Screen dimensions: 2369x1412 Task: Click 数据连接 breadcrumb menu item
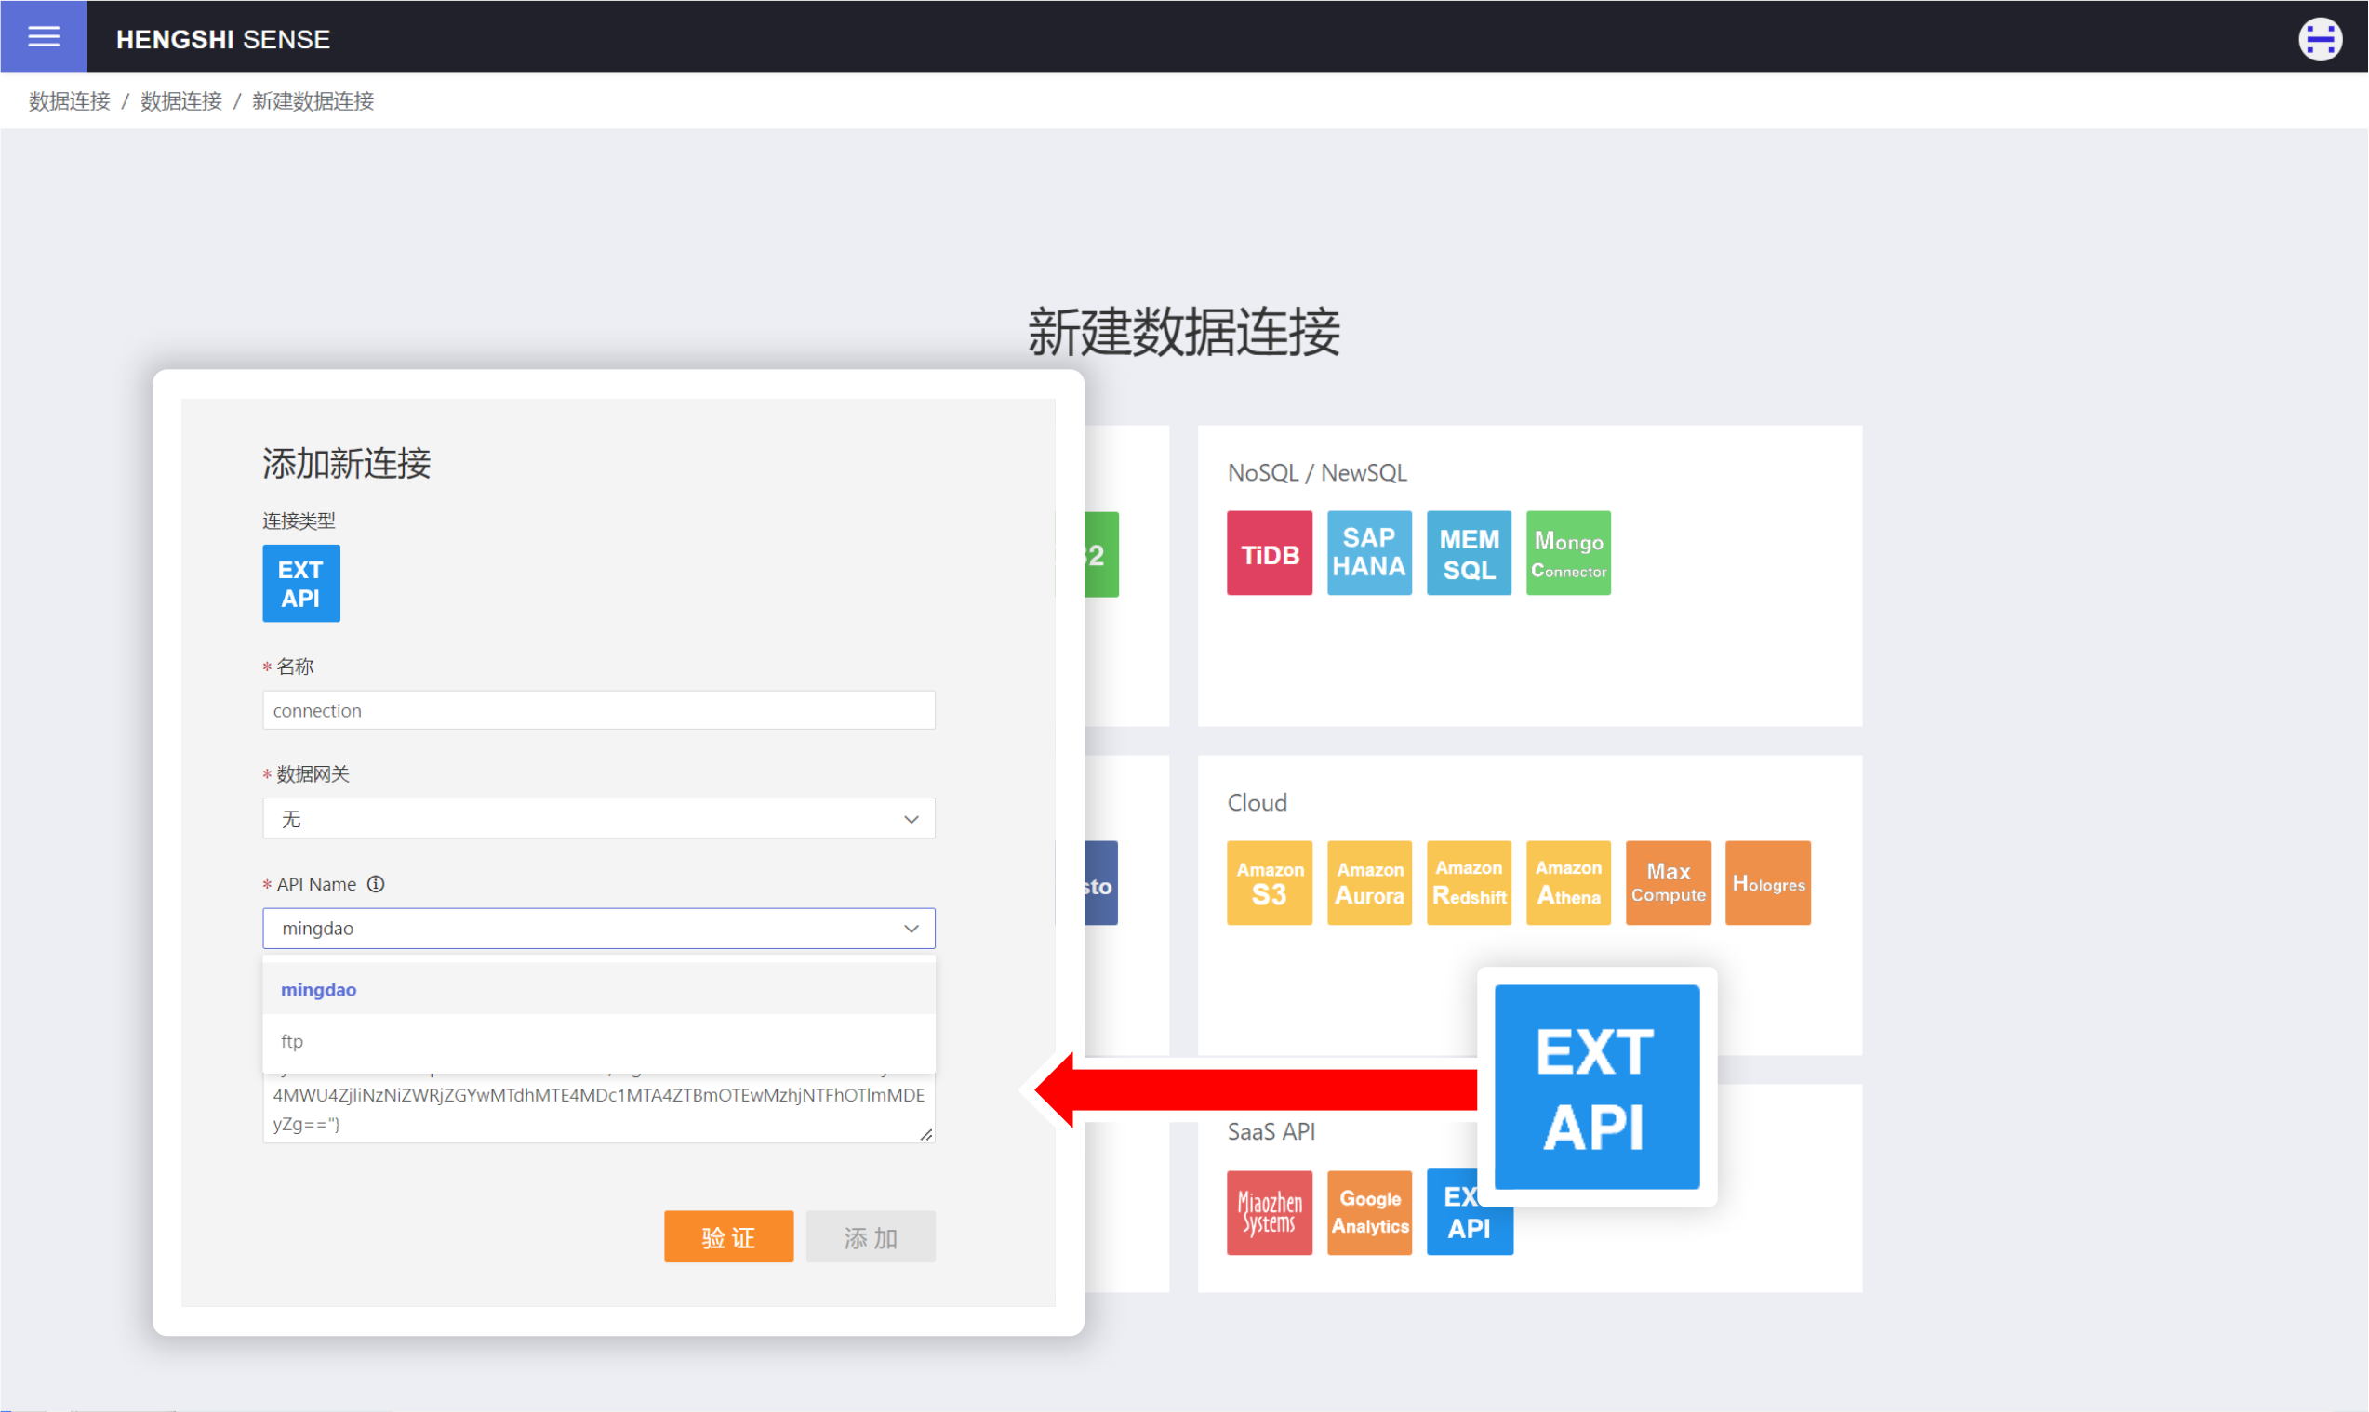[x=69, y=100]
